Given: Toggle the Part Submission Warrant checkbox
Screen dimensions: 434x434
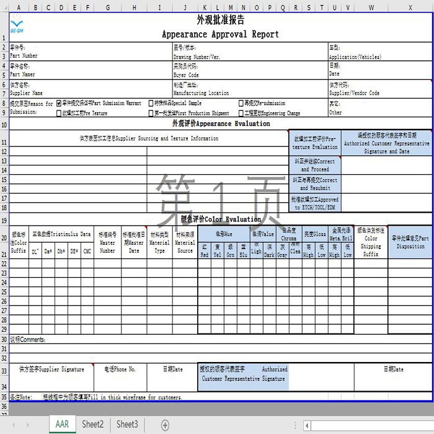Looking at the screenshot, I should click(59, 104).
